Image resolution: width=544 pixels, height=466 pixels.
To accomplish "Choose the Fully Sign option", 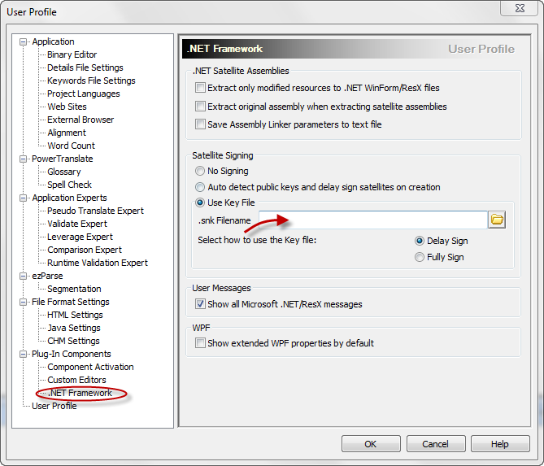I will [x=420, y=257].
